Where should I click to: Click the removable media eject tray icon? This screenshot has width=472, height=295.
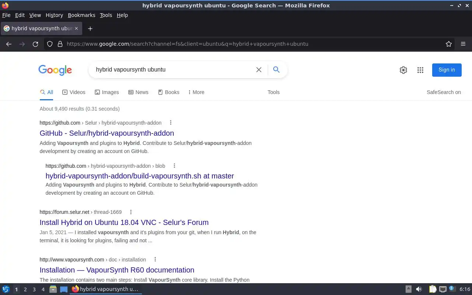(409, 289)
